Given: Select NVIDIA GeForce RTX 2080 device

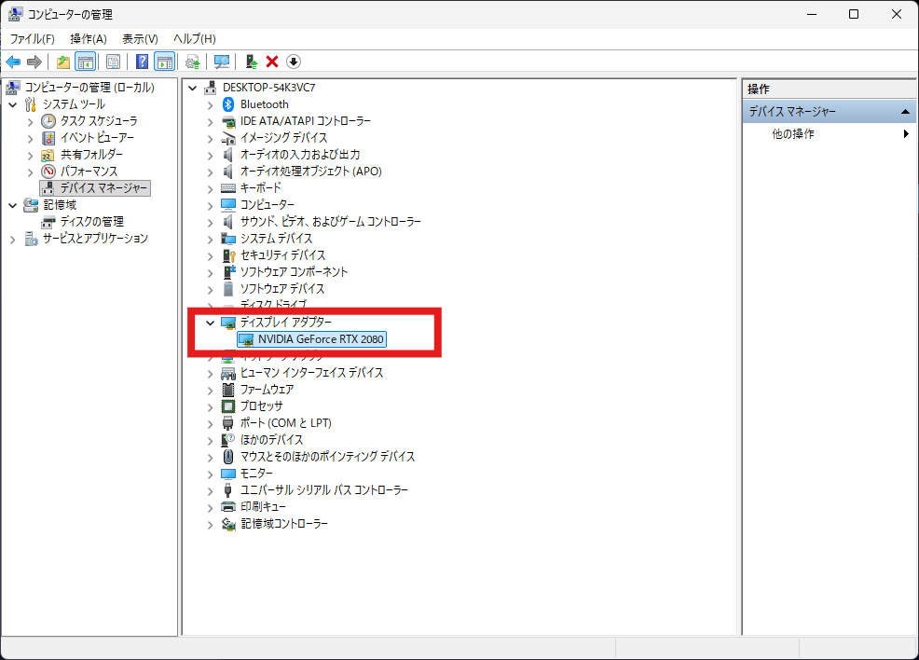Looking at the screenshot, I should (x=321, y=339).
